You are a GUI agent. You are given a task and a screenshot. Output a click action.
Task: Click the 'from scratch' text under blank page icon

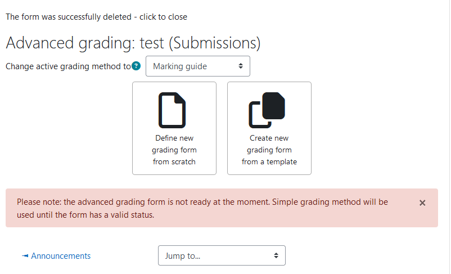coord(174,161)
